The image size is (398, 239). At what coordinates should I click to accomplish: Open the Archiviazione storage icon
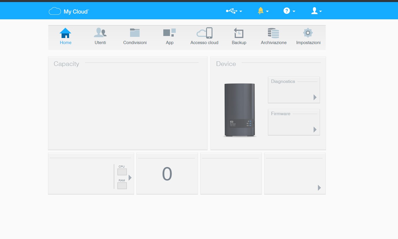pos(273,33)
